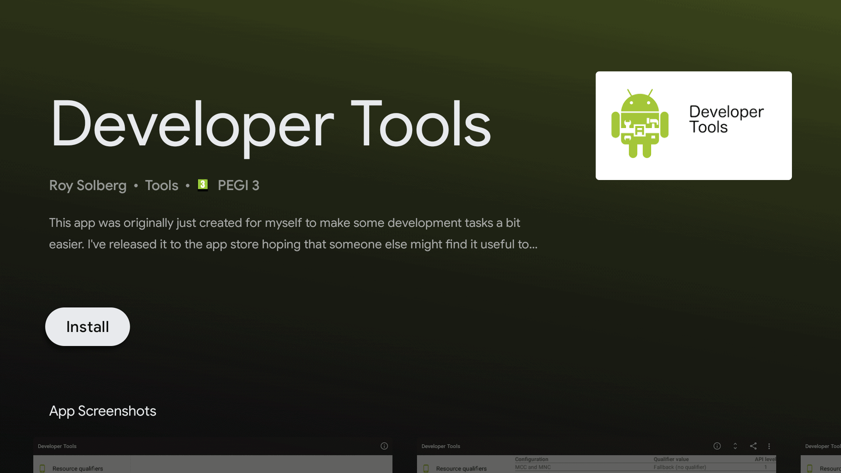841x473 pixels.
Task: Select Resource qualifiers in first screenshot
Action: [78, 468]
